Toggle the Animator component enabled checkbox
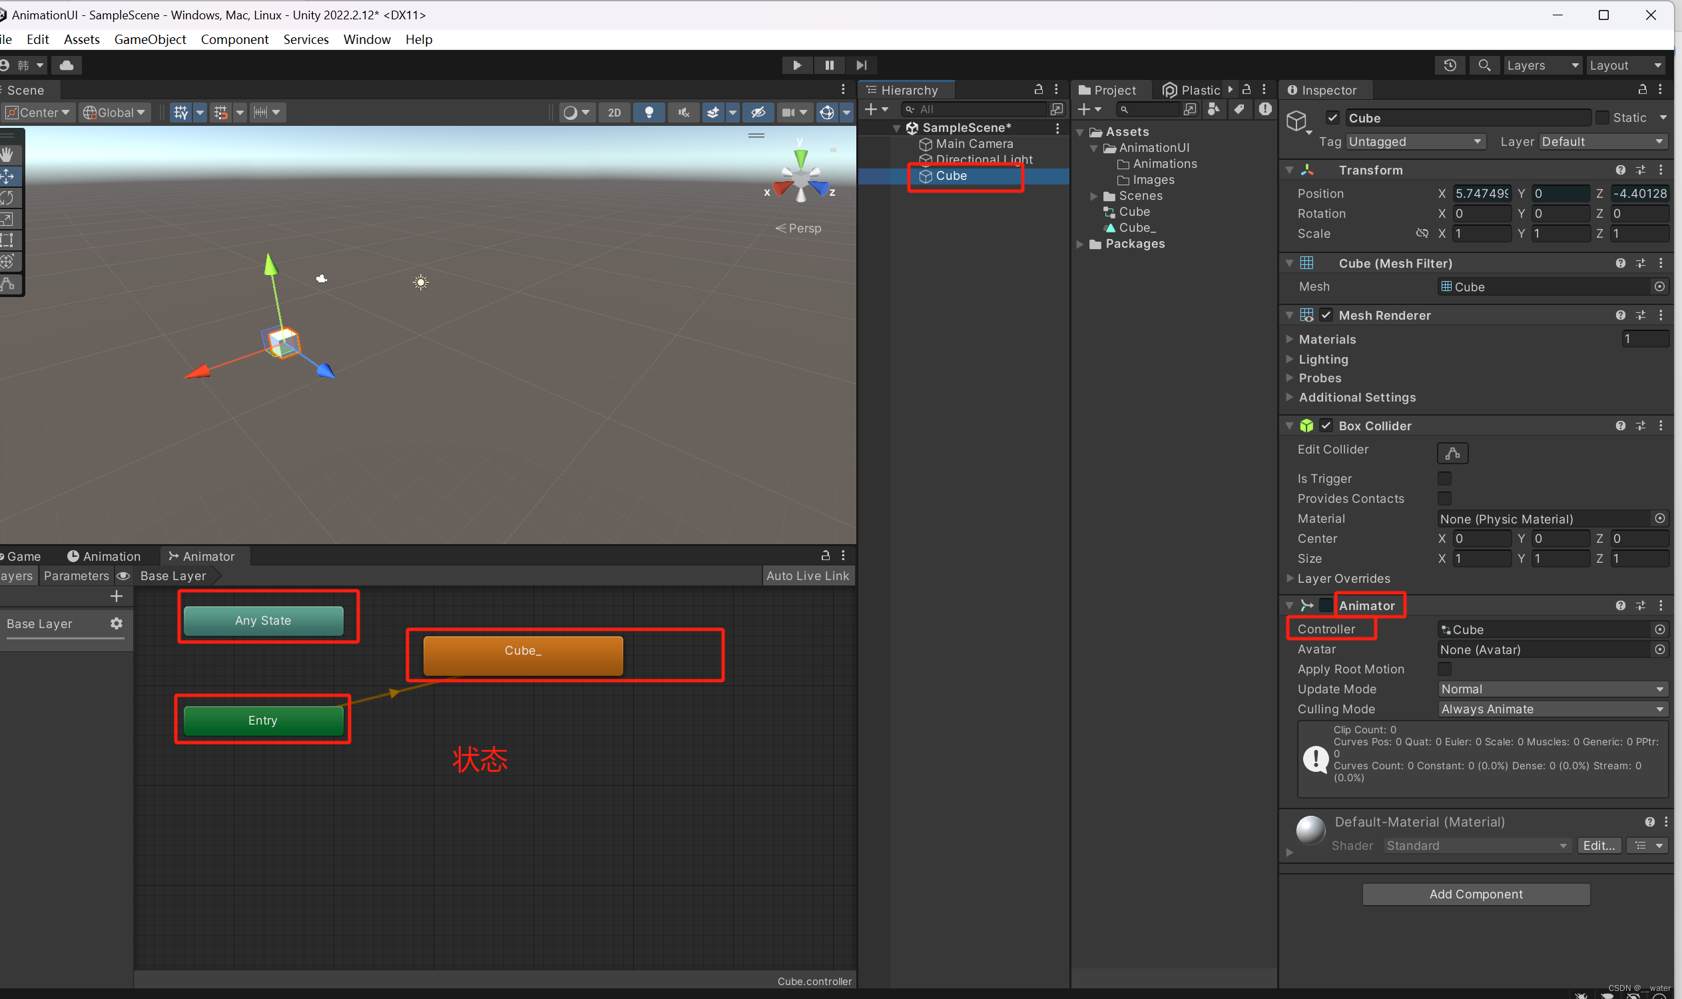The width and height of the screenshot is (1682, 999). click(1325, 605)
